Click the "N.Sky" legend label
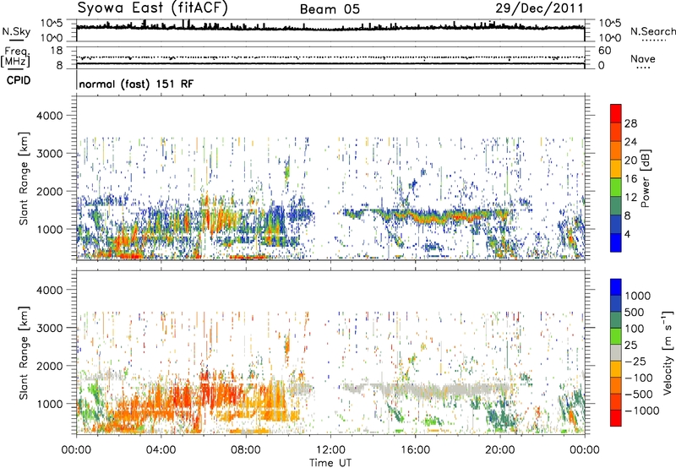This screenshot has width=676, height=468. [x=16, y=31]
